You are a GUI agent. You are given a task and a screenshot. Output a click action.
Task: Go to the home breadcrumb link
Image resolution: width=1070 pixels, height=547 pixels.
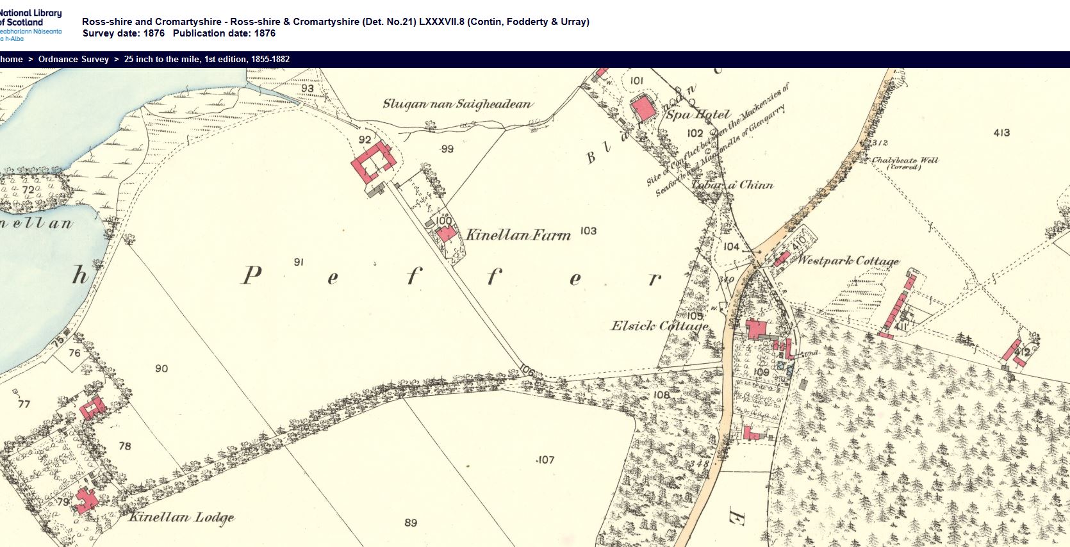pyautogui.click(x=12, y=59)
